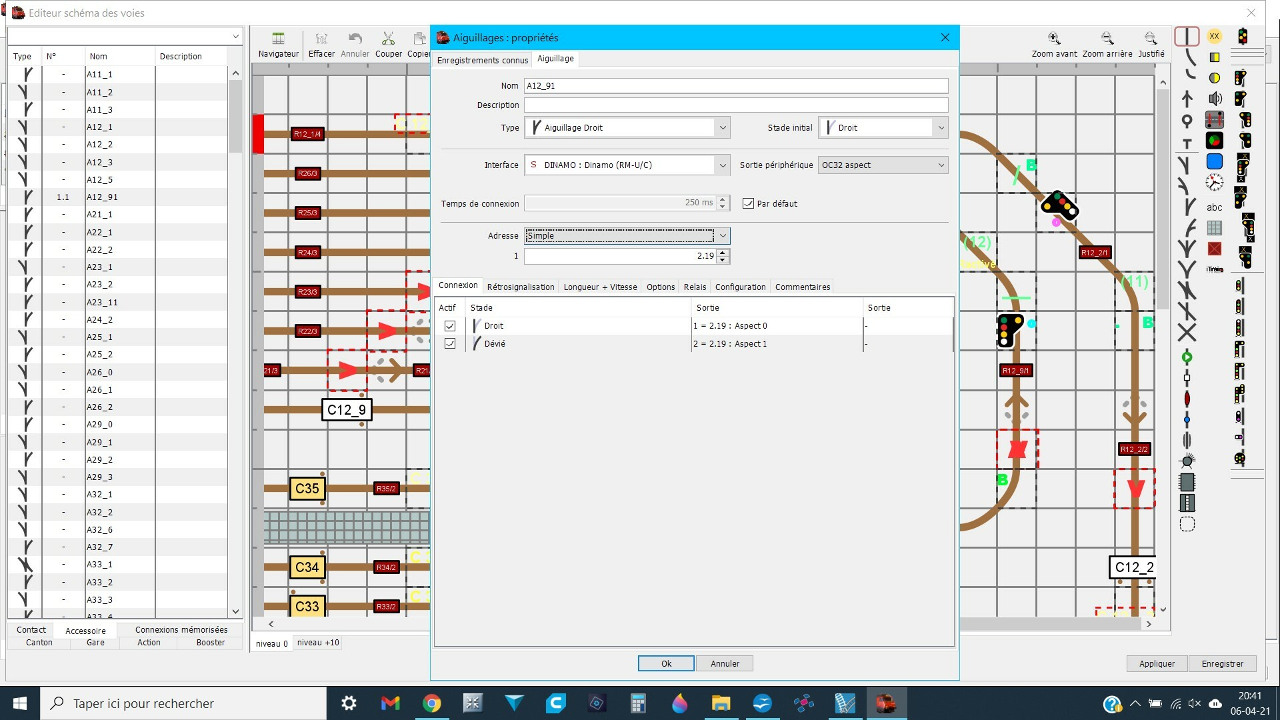The height and width of the screenshot is (720, 1280).
Task: Select the speaker sound element icon
Action: [1215, 99]
